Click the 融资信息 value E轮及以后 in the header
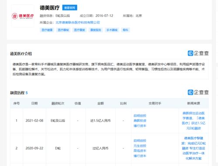 coord(63,16)
